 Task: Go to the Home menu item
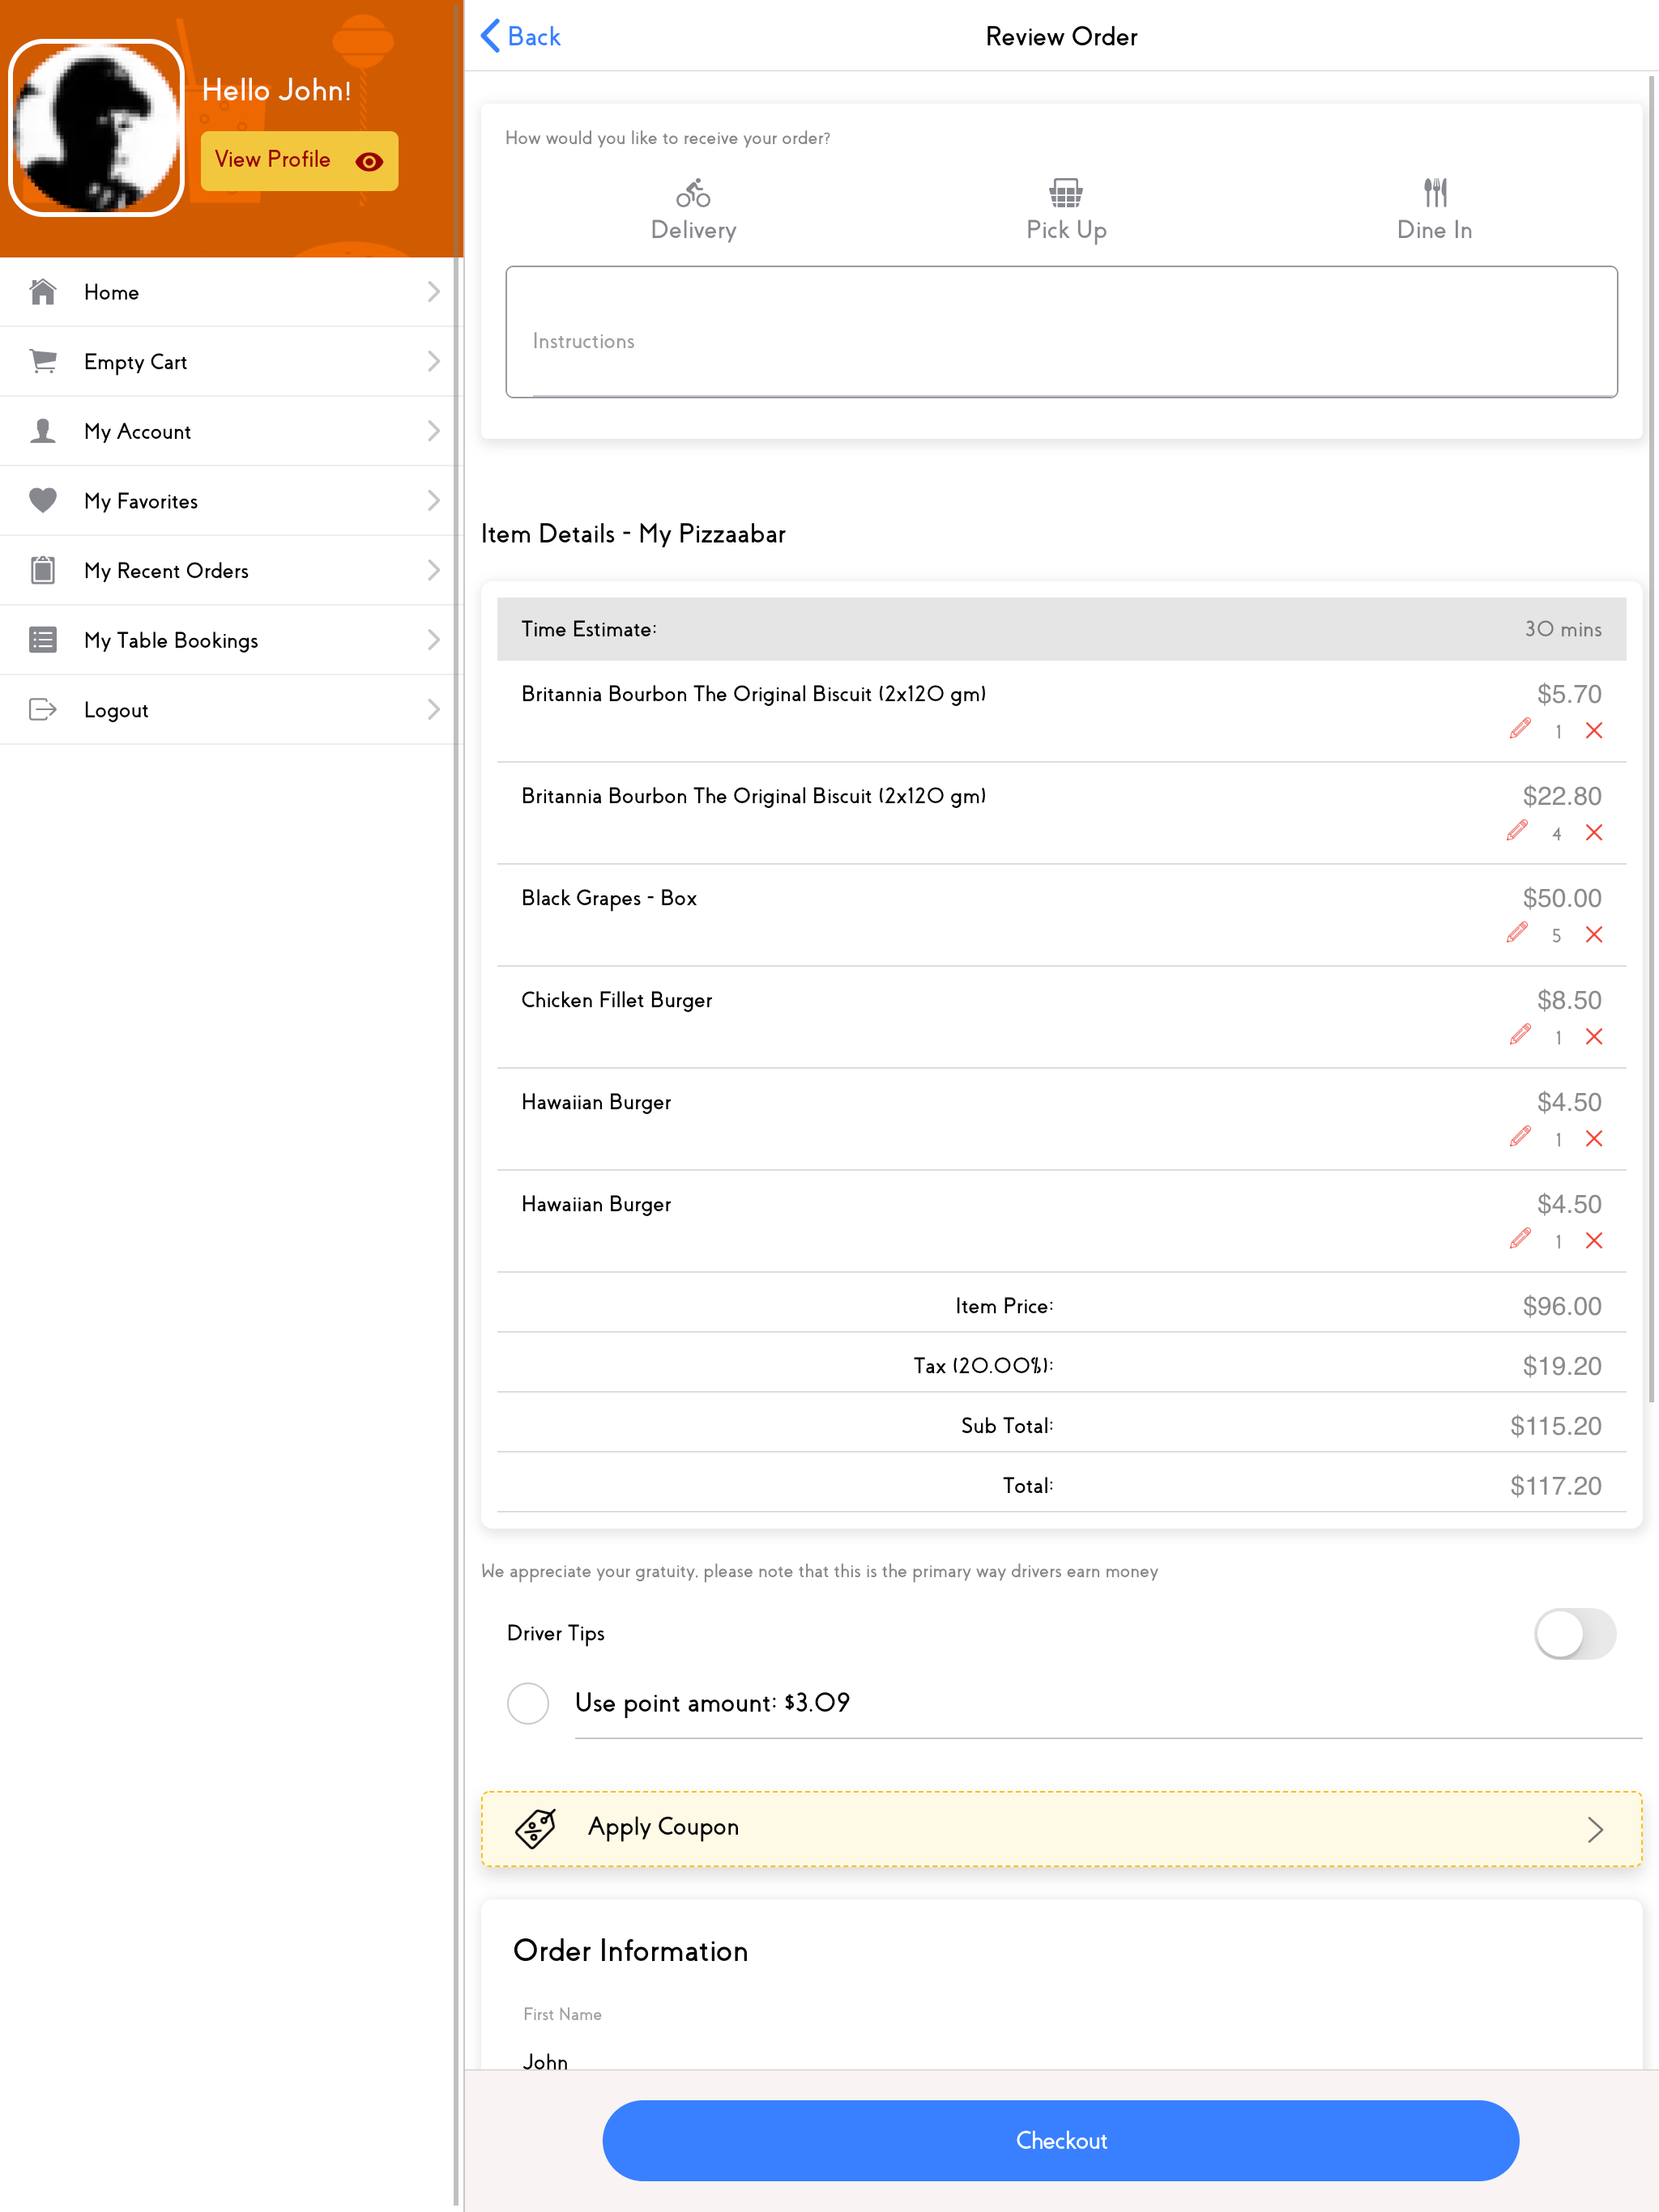click(x=231, y=292)
